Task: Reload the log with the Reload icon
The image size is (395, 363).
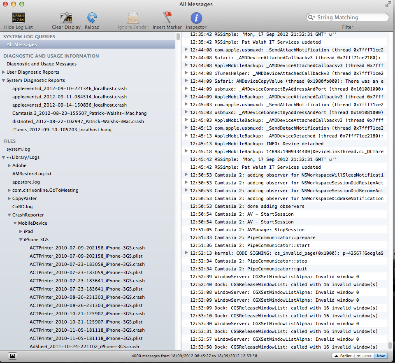Action: (x=92, y=18)
